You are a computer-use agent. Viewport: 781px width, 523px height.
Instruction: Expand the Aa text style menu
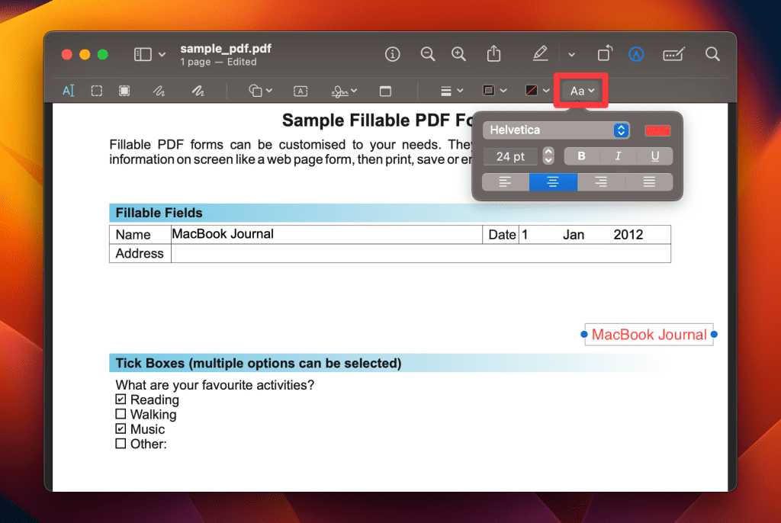click(x=583, y=91)
